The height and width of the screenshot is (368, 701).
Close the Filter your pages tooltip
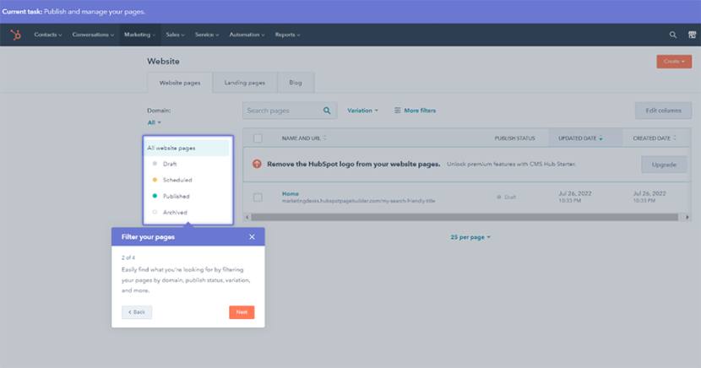pos(252,237)
